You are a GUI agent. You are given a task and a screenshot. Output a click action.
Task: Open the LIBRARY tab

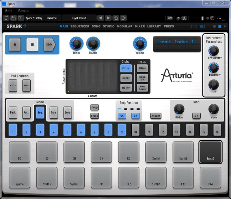154,26
